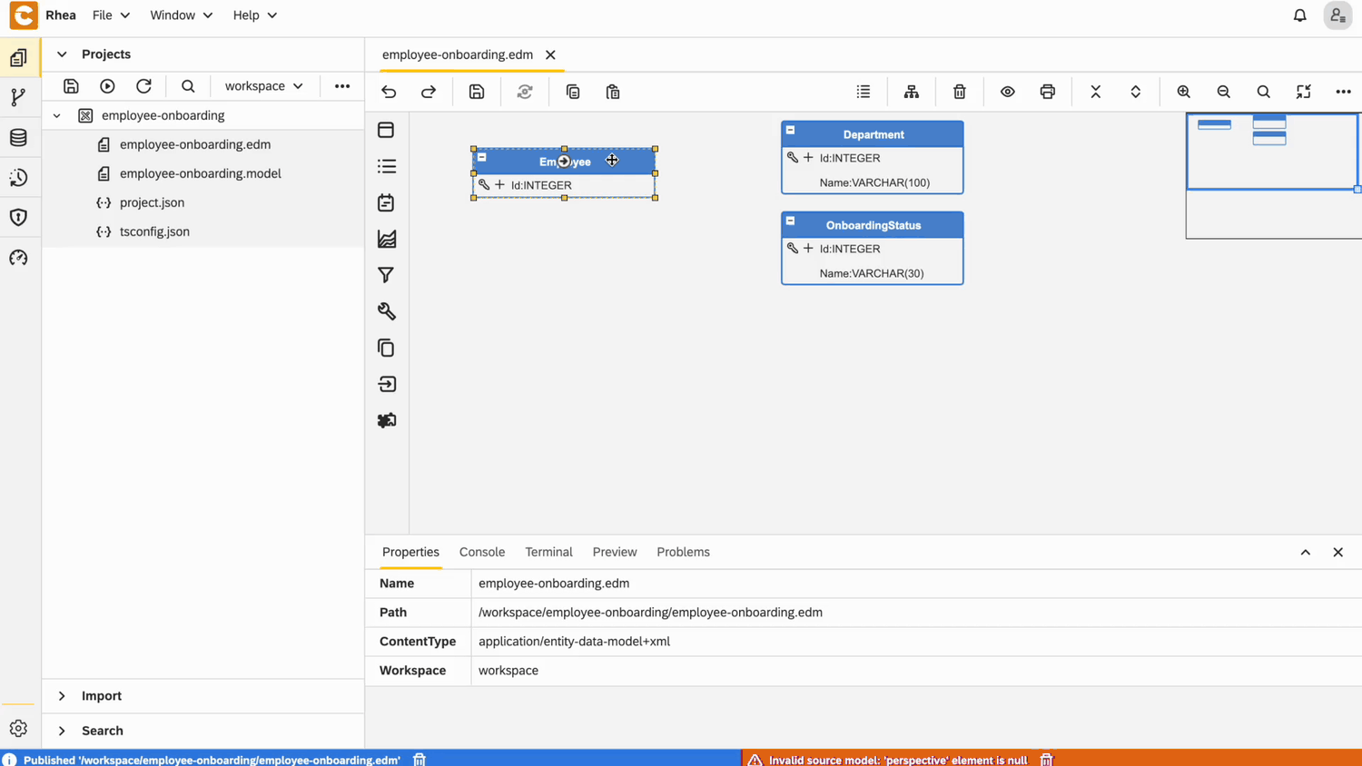Screen dimensions: 1362x766
Task: Open the workspace dropdown selector
Action: point(263,86)
